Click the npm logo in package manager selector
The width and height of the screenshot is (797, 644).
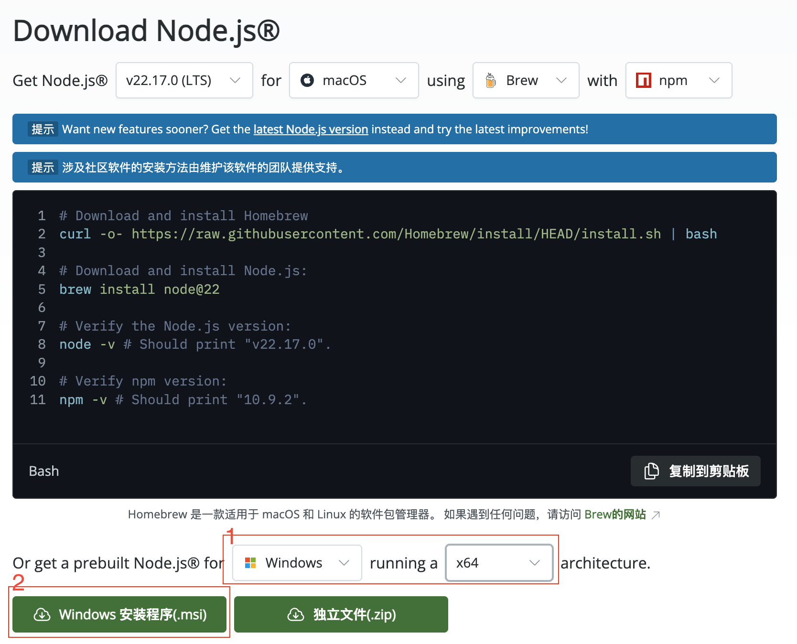[643, 80]
